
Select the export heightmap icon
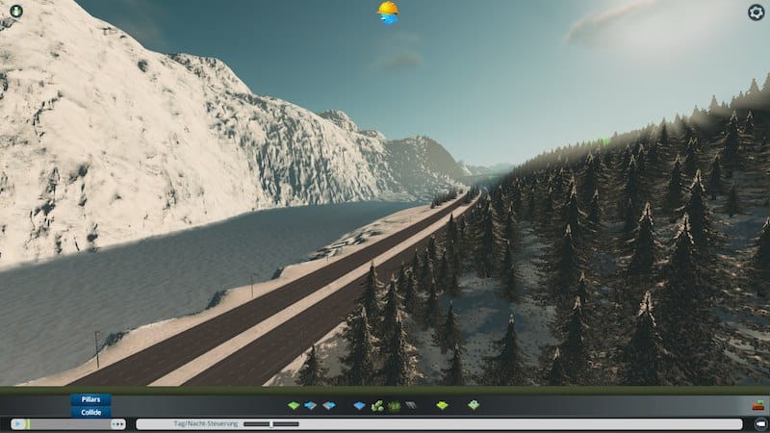328,406
